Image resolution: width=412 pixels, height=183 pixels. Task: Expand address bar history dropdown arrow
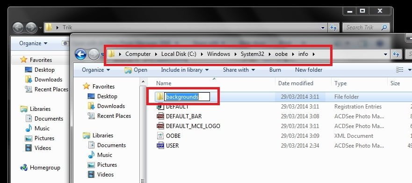click(x=385, y=54)
